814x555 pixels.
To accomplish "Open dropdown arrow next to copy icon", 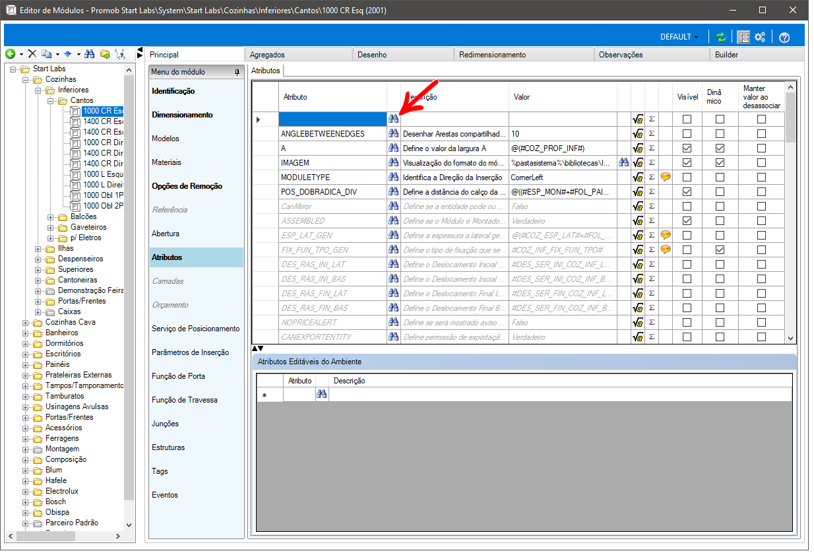I will pos(57,55).
